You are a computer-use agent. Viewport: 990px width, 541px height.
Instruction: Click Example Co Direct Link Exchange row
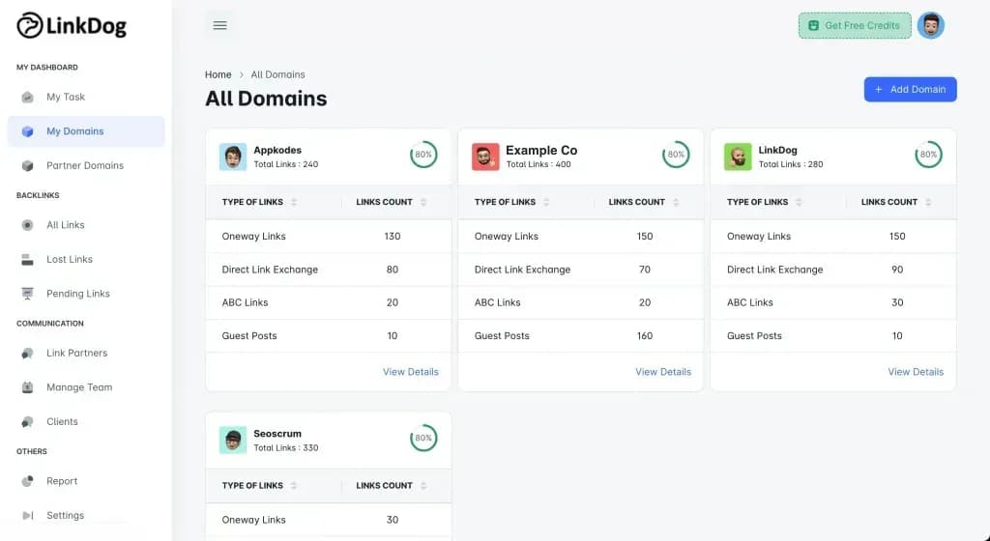(x=581, y=270)
